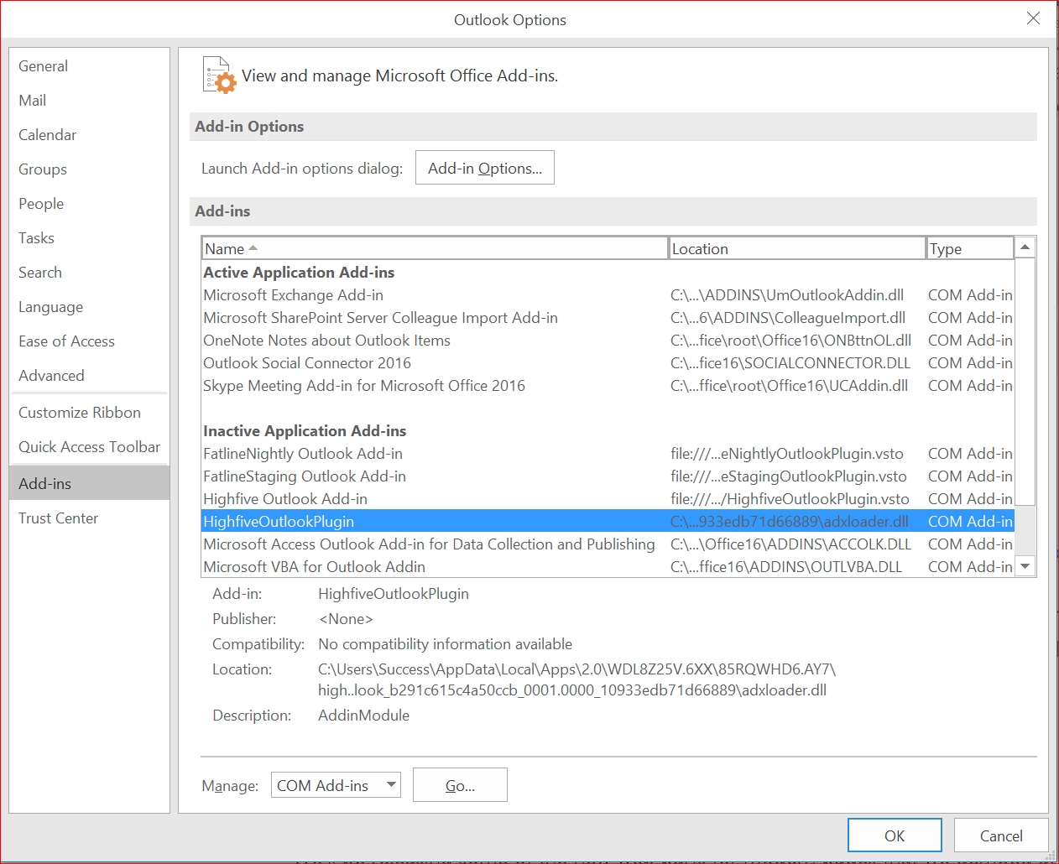Select Skype Meeting Add-in for Microsoft Office 2016
This screenshot has width=1059, height=864.
(x=608, y=386)
